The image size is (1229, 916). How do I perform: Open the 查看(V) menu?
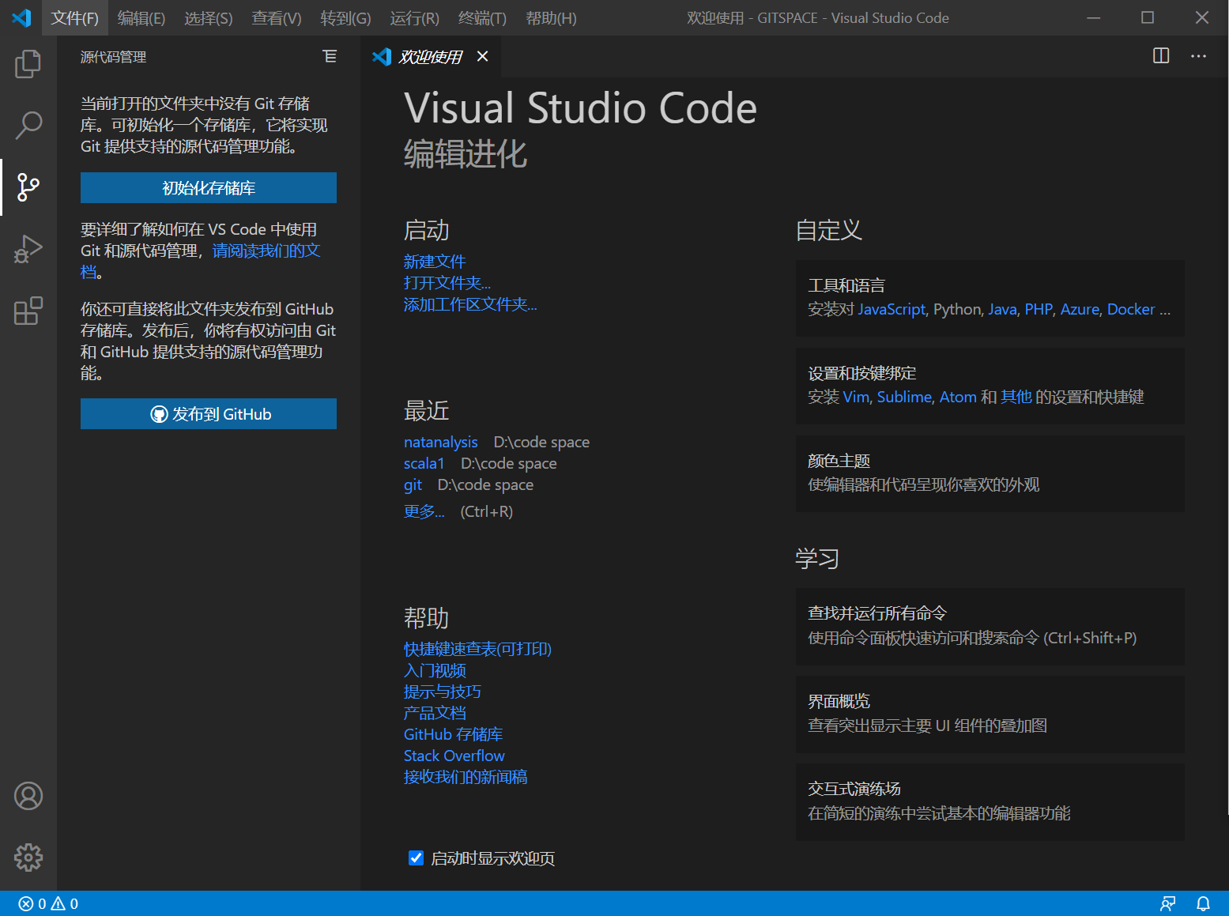[277, 17]
